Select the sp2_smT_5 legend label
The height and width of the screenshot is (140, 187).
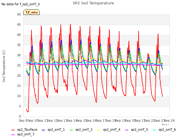click(139, 129)
